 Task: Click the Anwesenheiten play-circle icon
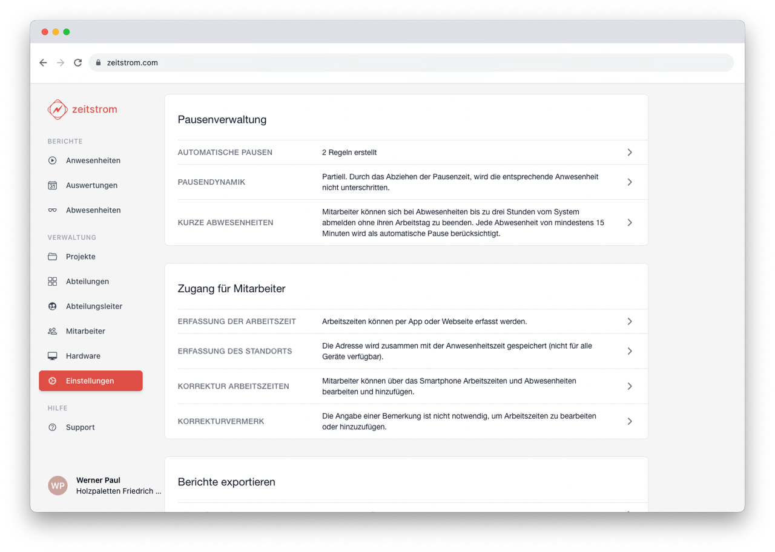click(53, 160)
